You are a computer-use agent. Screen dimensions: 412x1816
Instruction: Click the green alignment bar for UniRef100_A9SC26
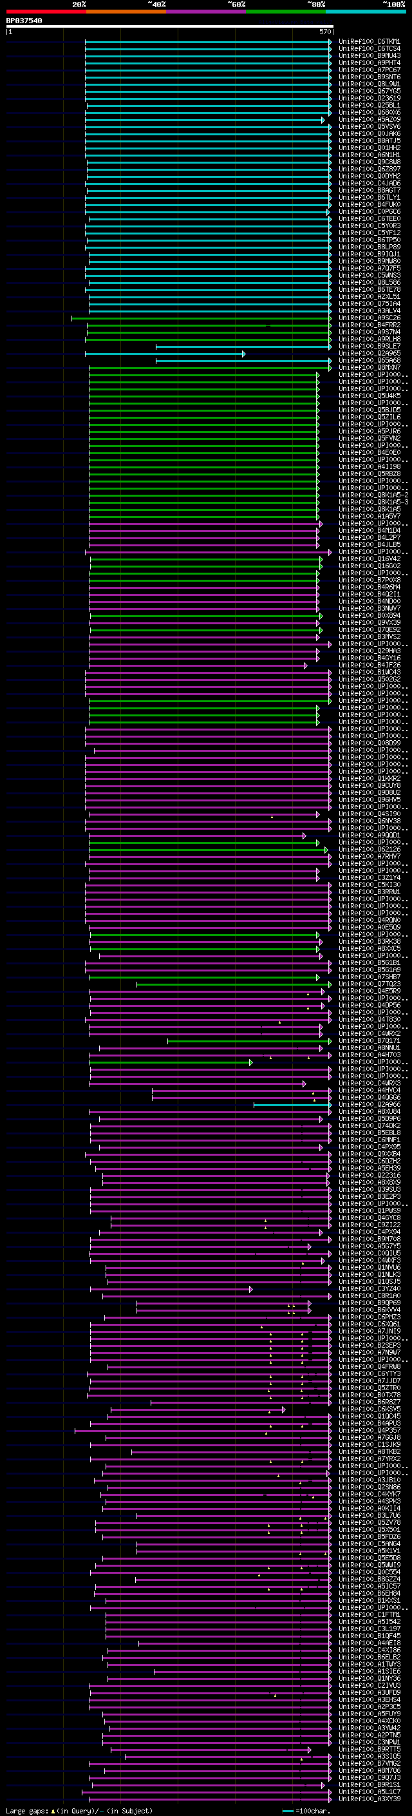click(x=201, y=318)
